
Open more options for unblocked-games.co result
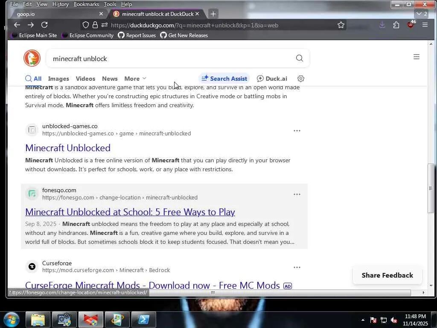pos(297,131)
